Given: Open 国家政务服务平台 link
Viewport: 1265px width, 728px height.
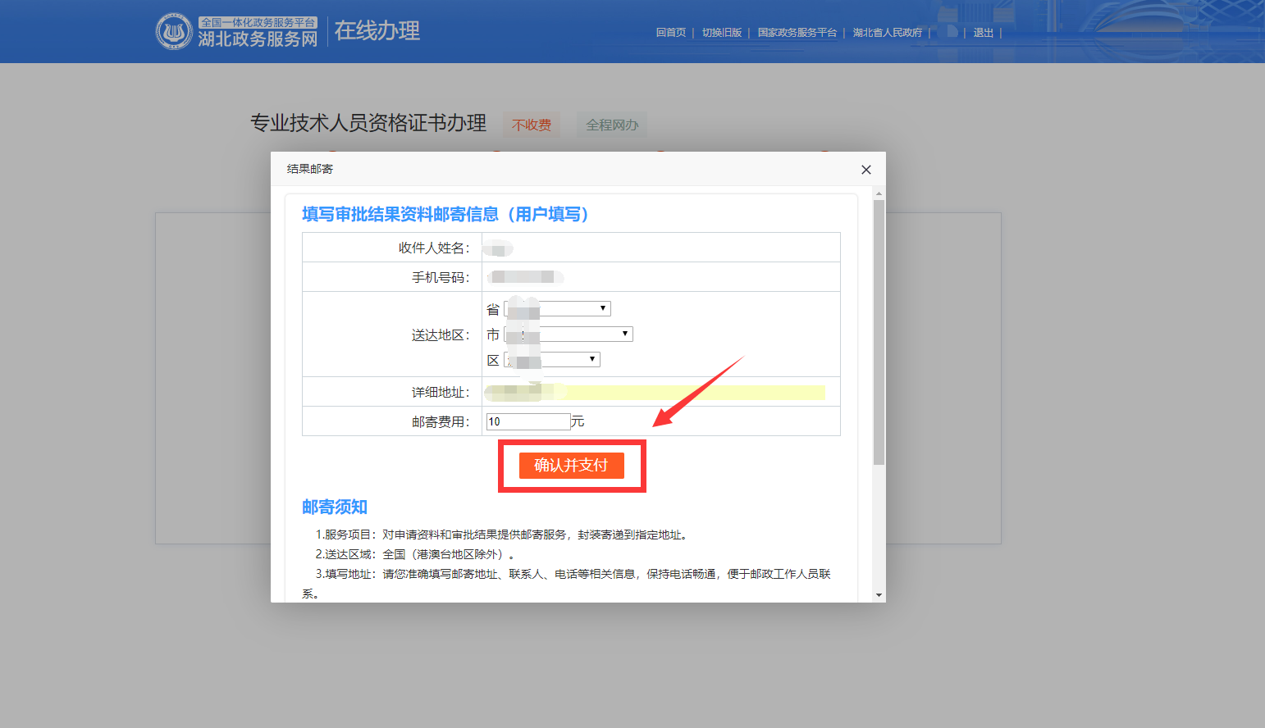Looking at the screenshot, I should click(797, 33).
